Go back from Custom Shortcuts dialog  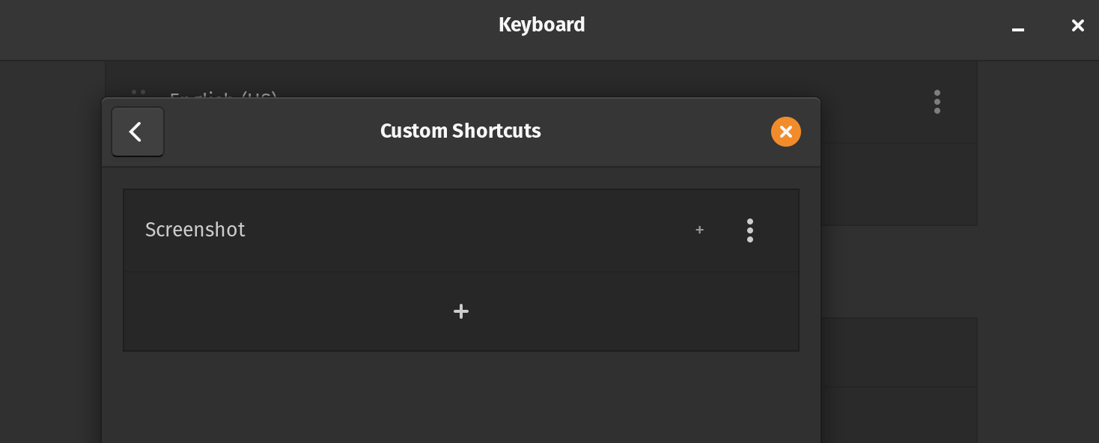click(138, 132)
